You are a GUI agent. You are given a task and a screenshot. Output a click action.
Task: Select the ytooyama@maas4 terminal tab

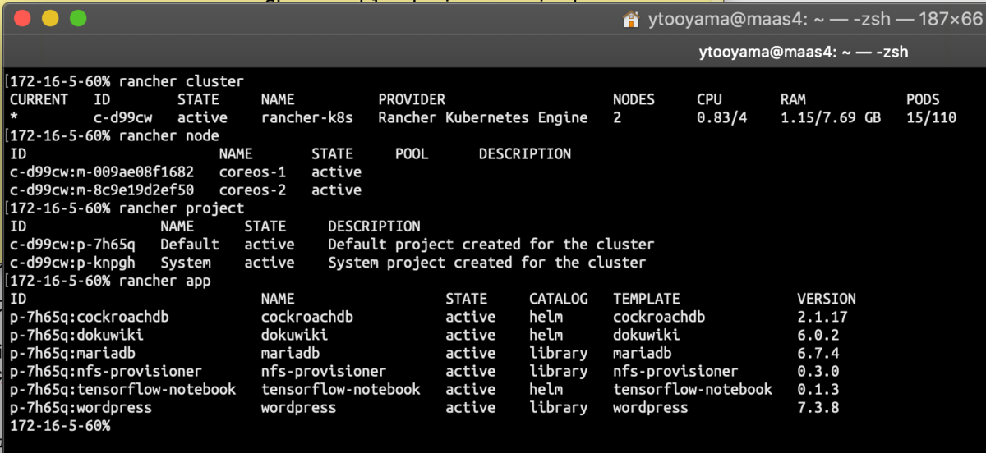[x=804, y=52]
